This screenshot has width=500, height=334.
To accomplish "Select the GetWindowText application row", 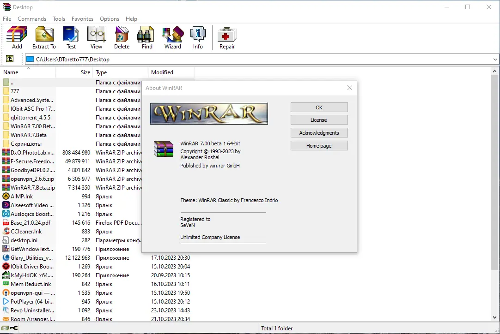I will 72,249.
